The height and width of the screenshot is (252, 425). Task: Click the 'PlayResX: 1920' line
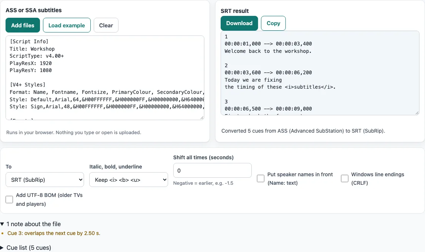coord(31,63)
